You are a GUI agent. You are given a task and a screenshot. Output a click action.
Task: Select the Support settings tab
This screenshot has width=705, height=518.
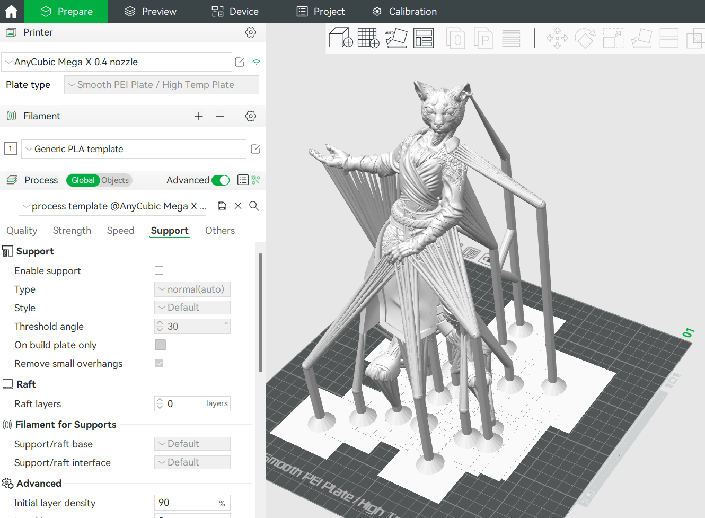pyautogui.click(x=170, y=231)
